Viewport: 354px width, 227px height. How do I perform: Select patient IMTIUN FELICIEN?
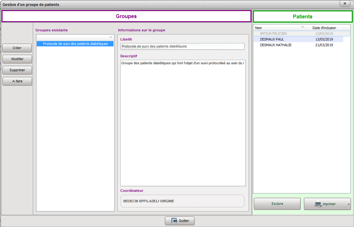coord(273,34)
